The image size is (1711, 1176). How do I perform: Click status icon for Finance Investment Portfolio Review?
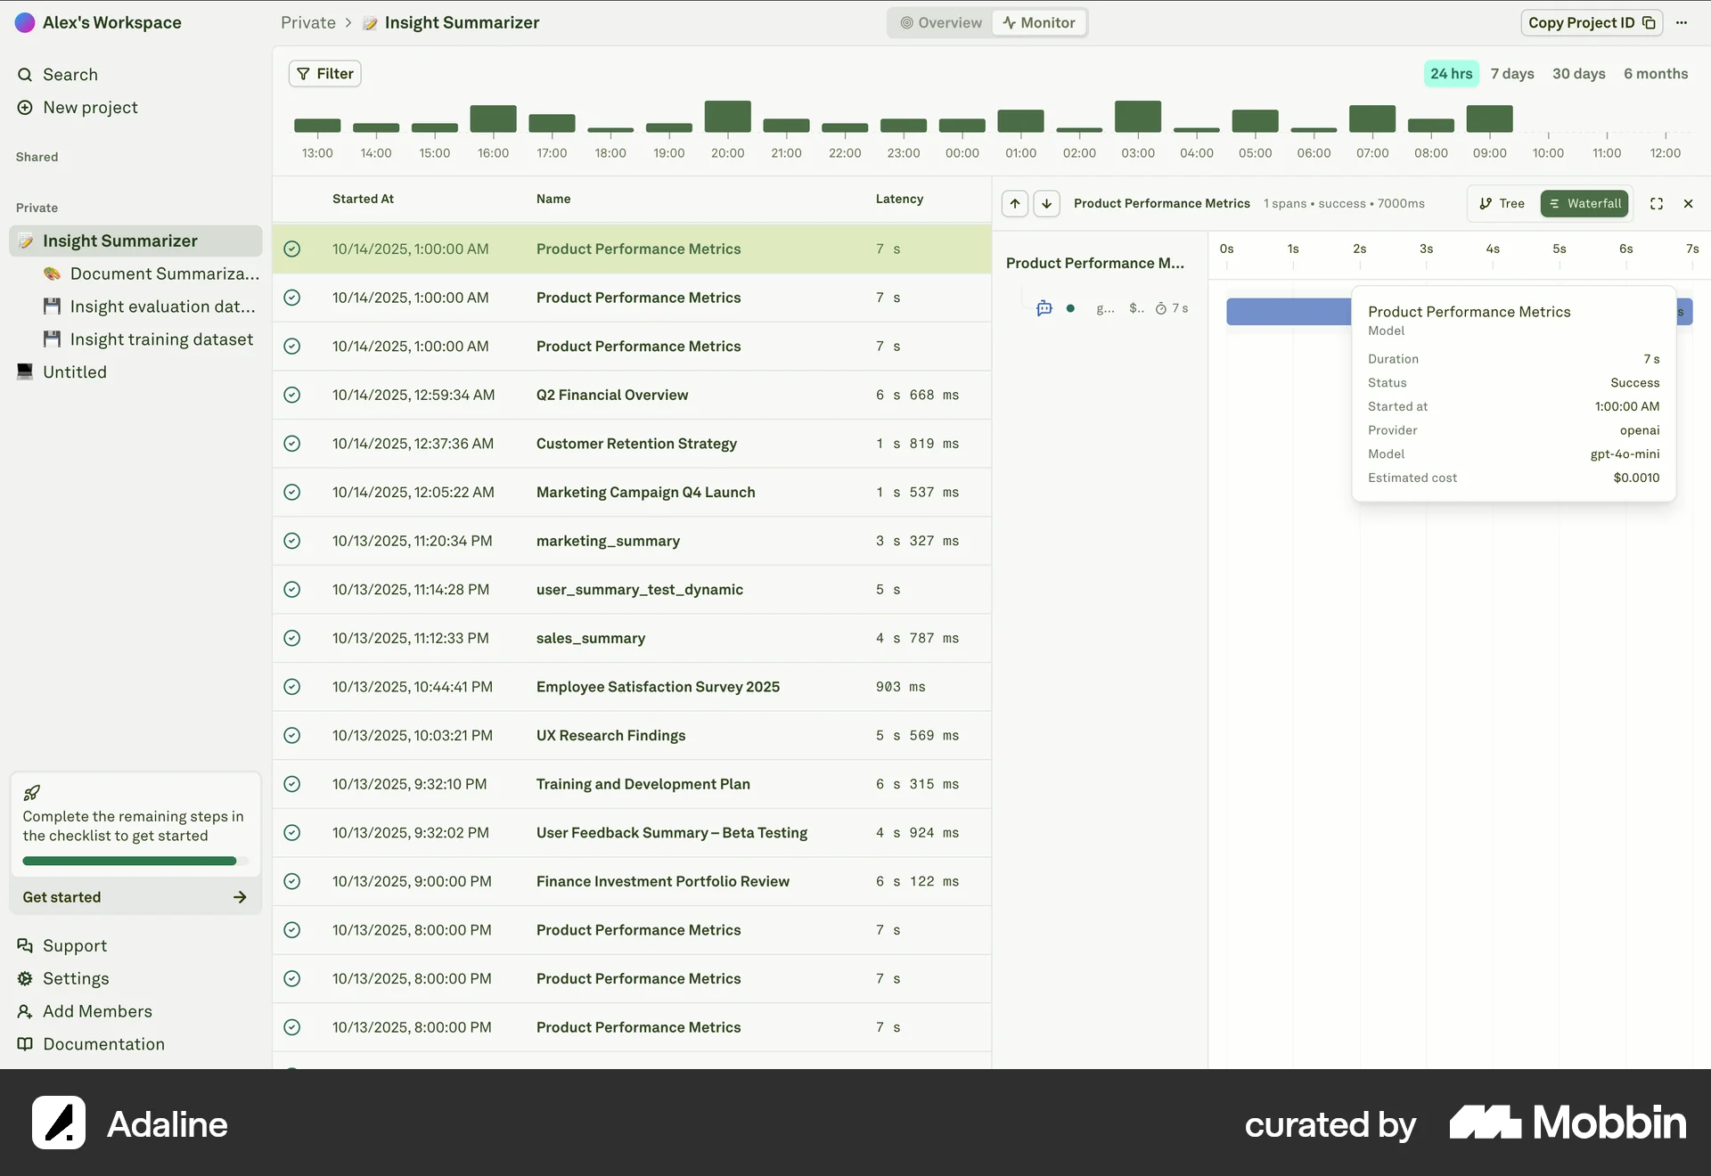[x=291, y=881]
